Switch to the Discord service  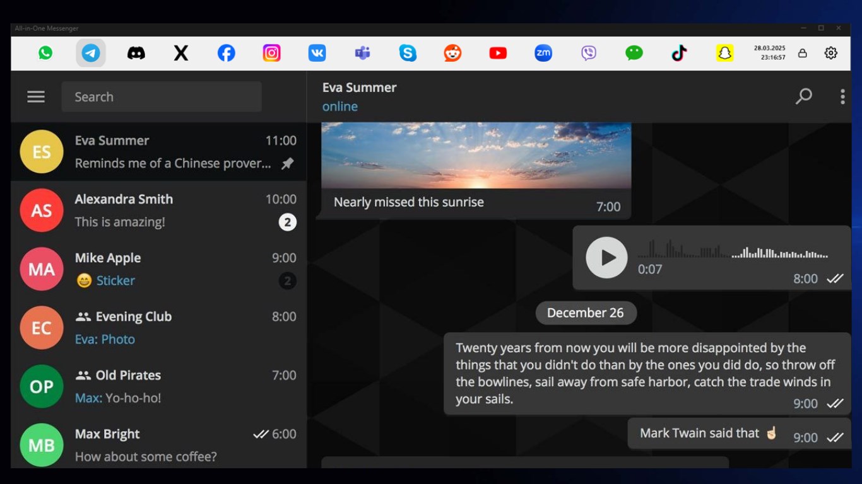point(136,53)
